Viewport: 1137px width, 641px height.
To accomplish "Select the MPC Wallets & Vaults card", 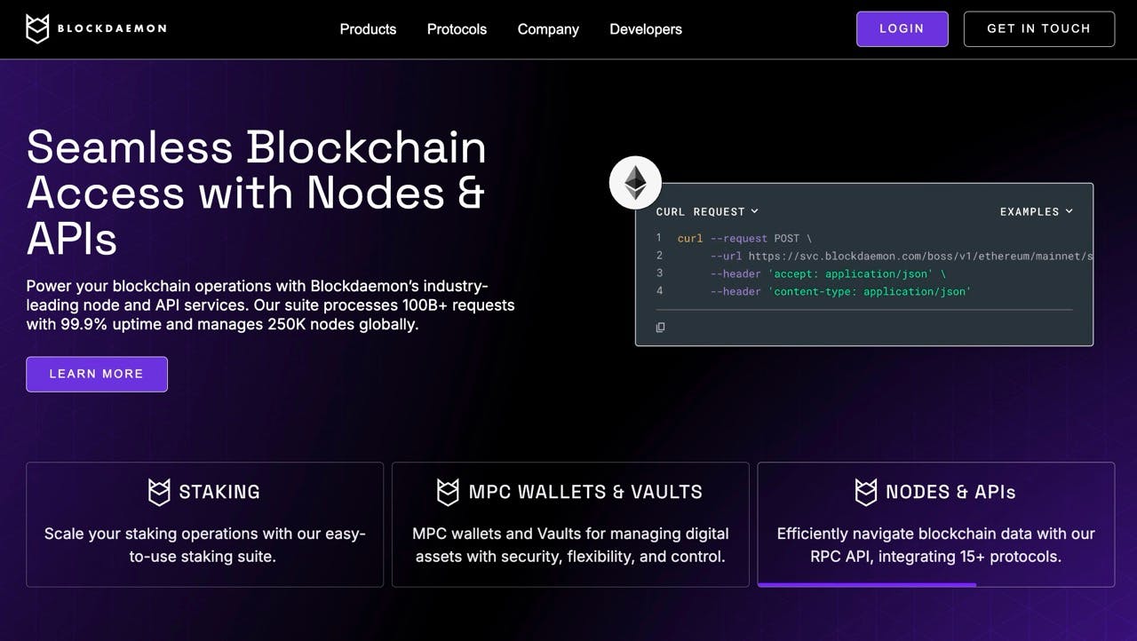I will [x=570, y=524].
